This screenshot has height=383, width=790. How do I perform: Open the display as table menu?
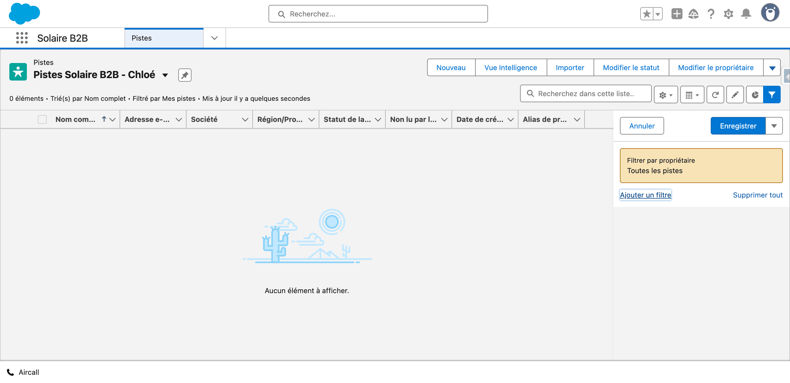[x=692, y=95]
